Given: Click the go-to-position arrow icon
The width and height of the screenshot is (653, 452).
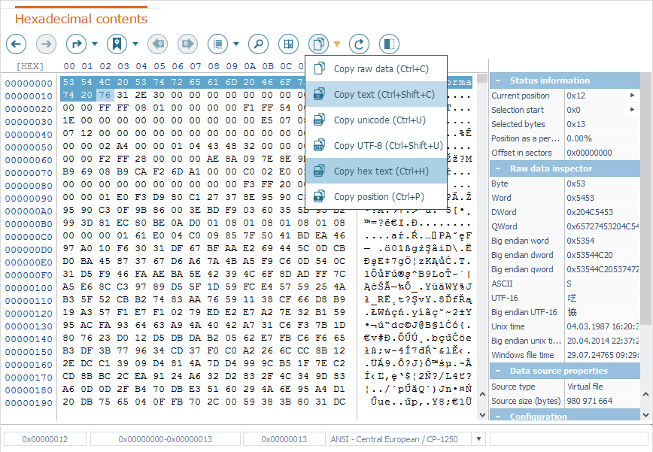Looking at the screenshot, I should coord(76,44).
